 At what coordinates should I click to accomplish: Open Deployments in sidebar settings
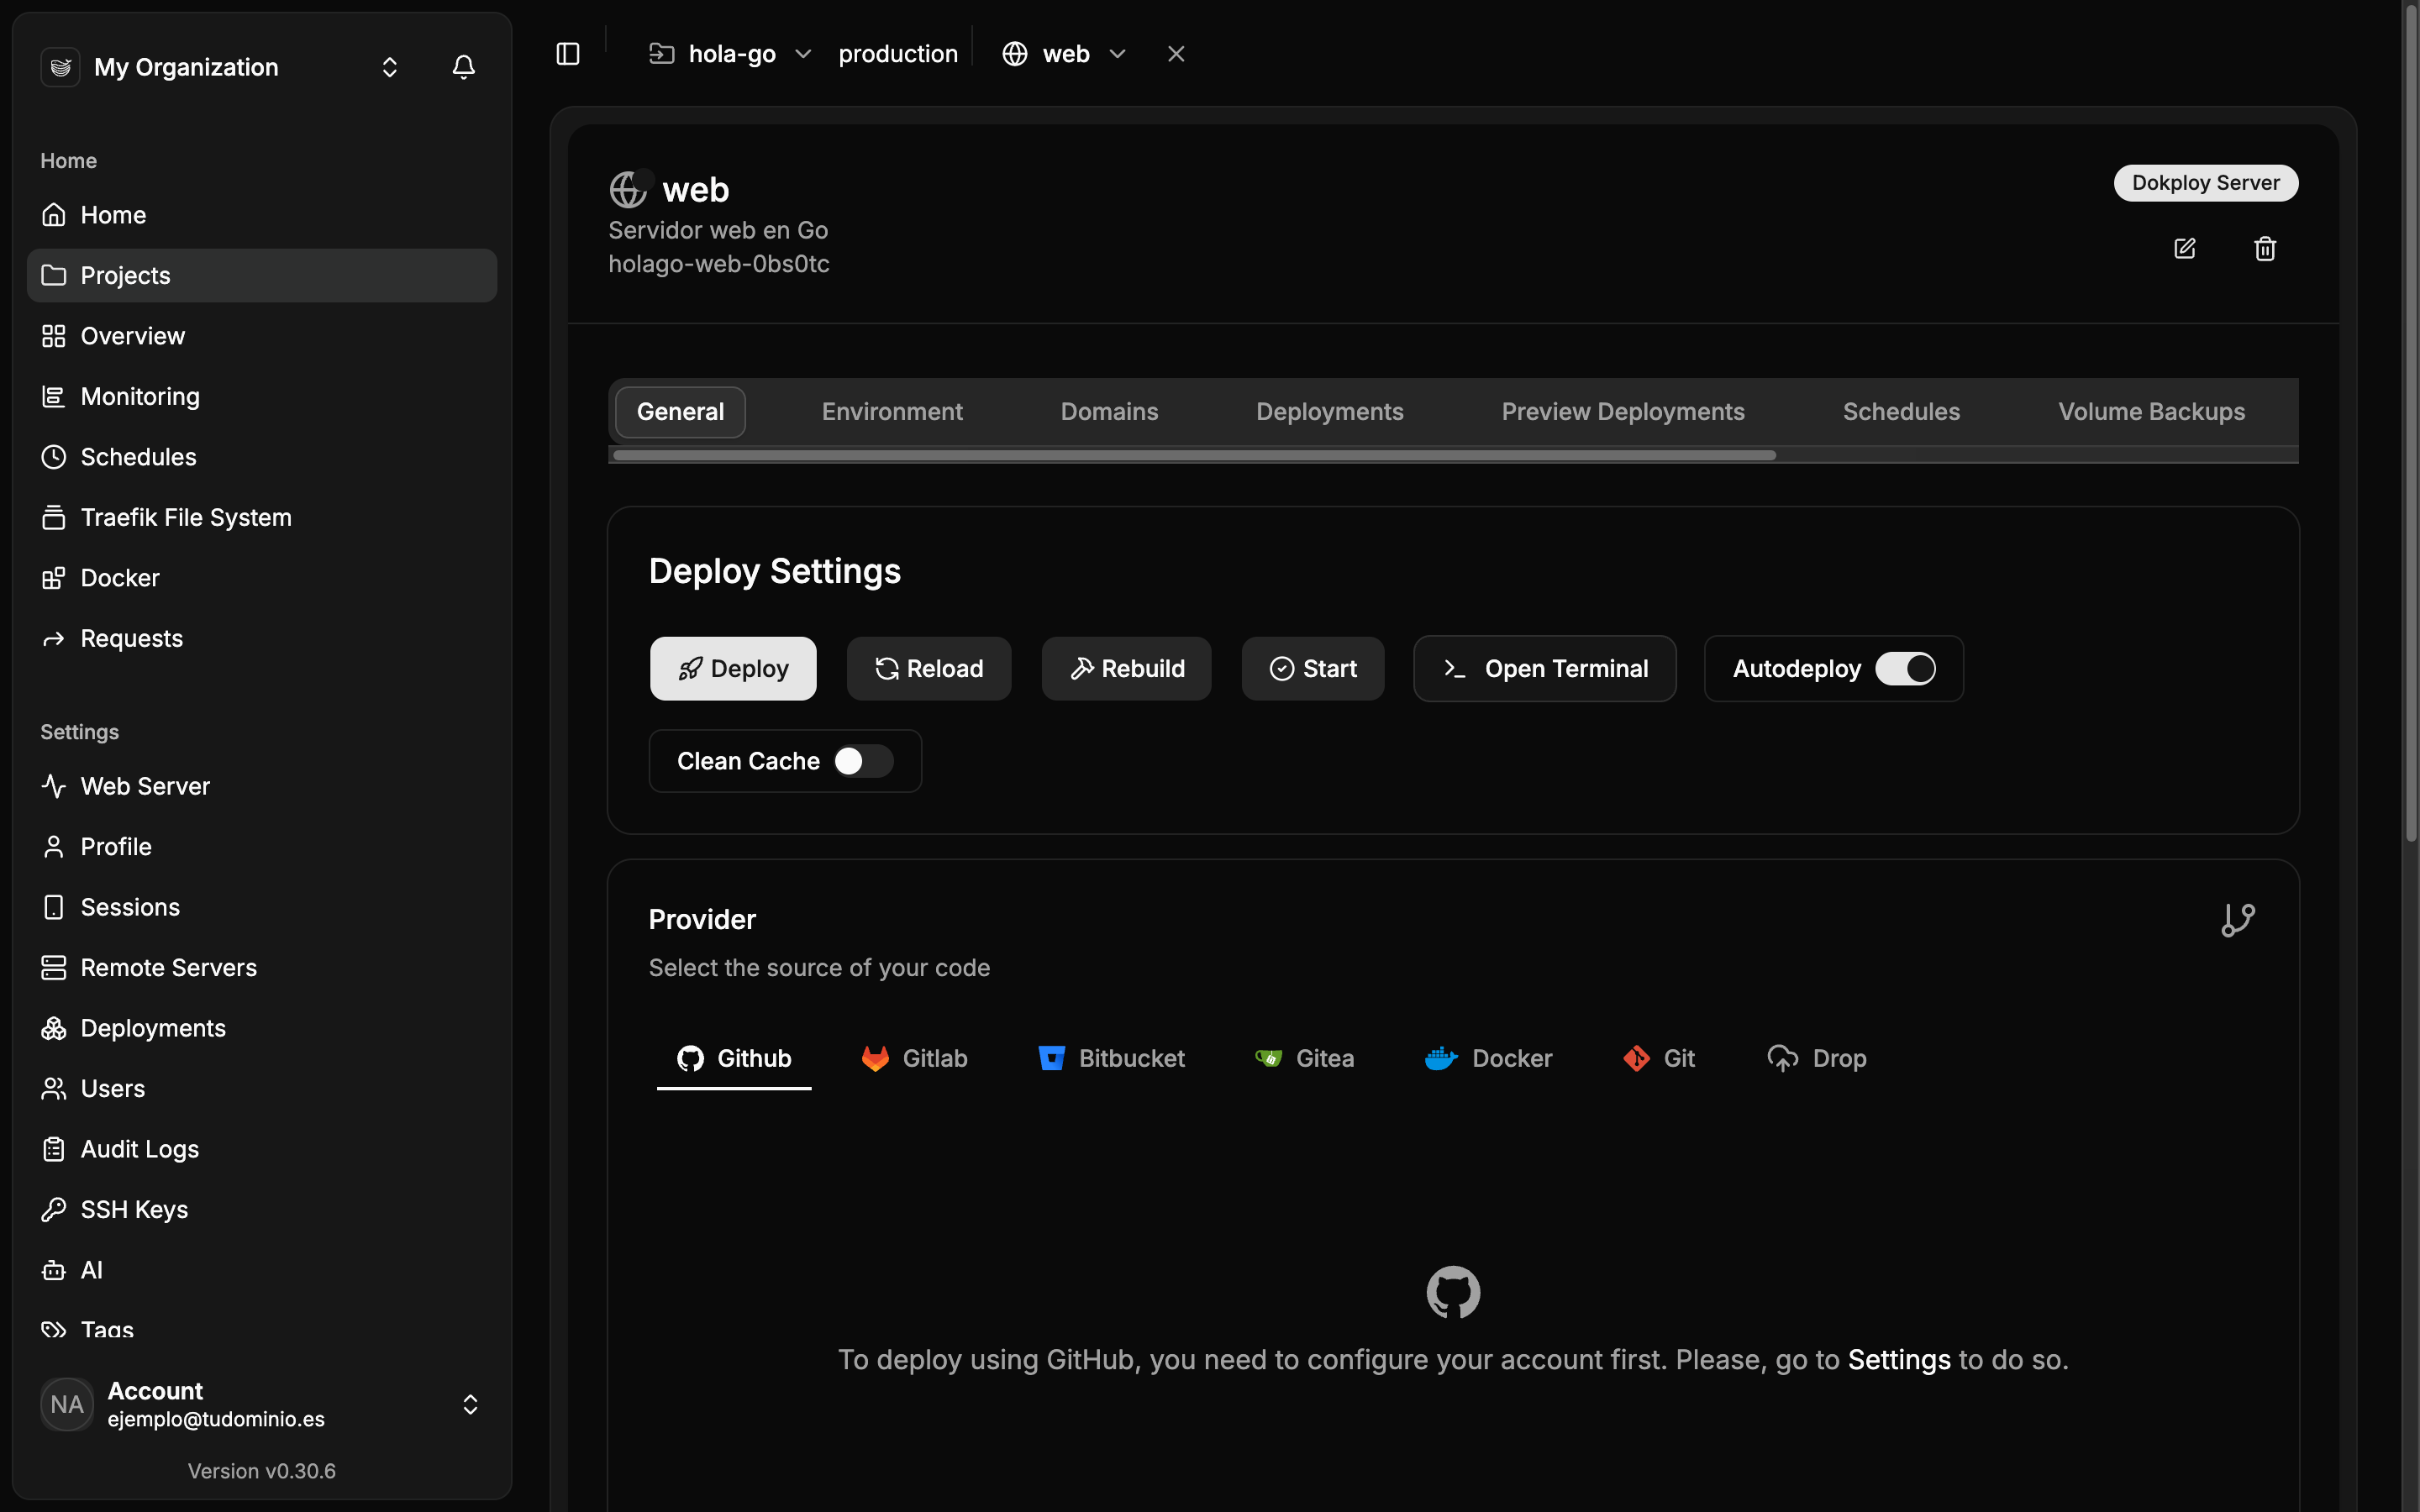tap(262, 1028)
